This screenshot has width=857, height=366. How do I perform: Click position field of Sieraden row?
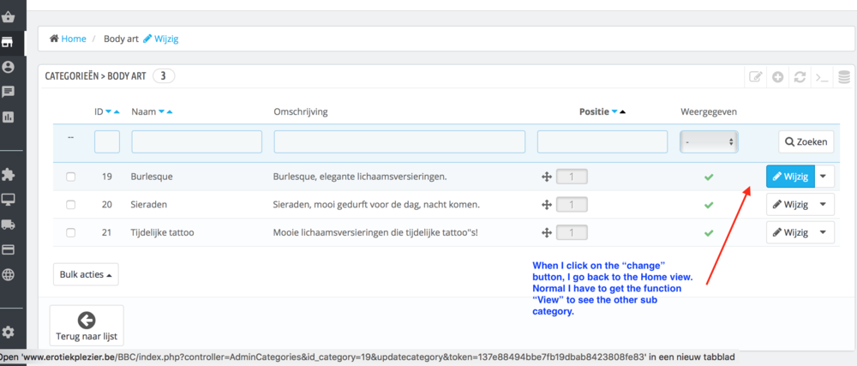572,205
